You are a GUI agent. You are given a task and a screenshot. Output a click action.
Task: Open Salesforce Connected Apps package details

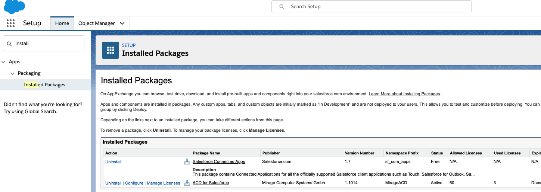click(219, 161)
